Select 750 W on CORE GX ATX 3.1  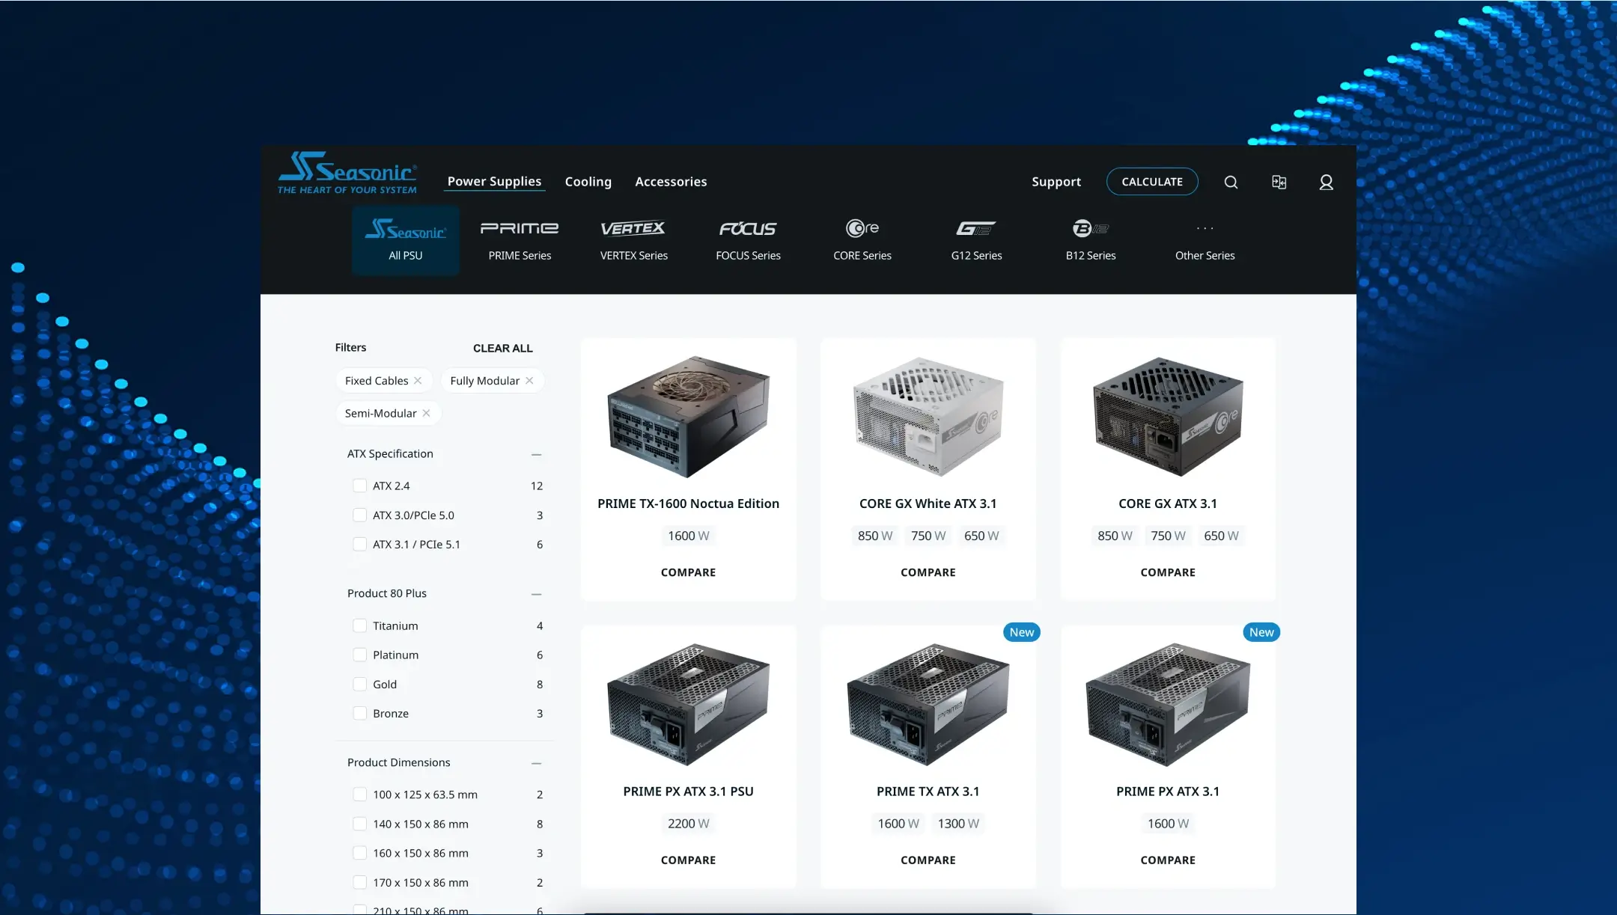(1168, 536)
